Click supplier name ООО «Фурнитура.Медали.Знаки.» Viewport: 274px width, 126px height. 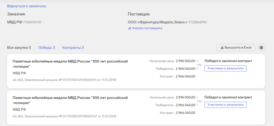point(158,22)
